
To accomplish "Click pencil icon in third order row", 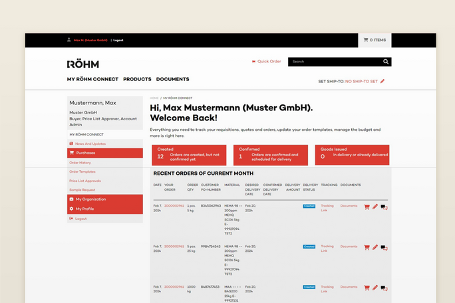I will coord(375,288).
